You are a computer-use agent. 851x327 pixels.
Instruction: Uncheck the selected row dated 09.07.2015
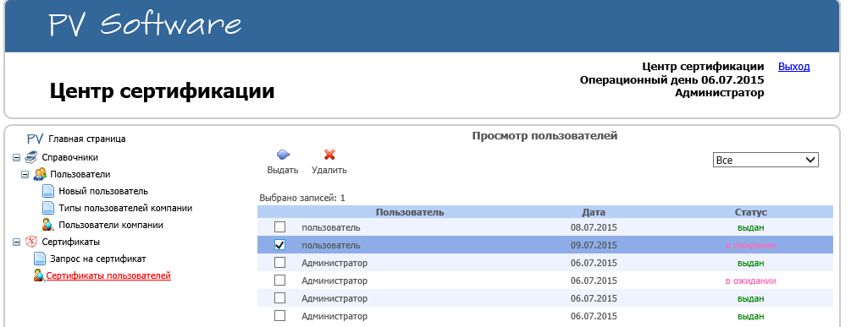(x=279, y=245)
